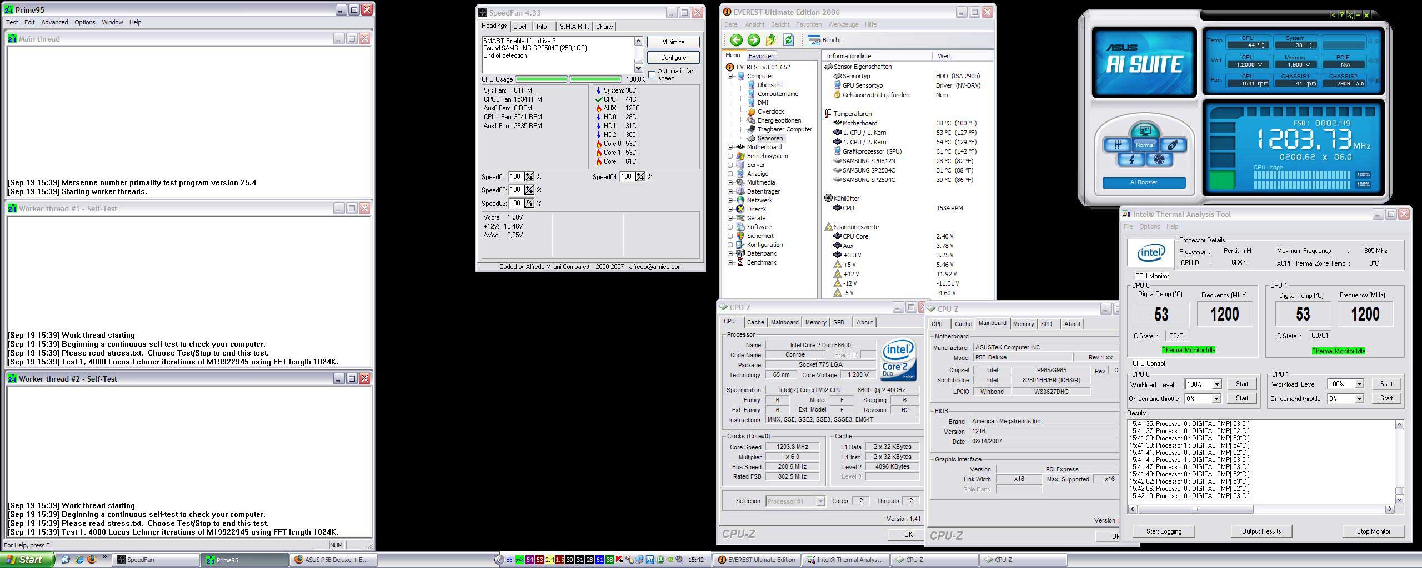Click the Speed02 percentage input field
This screenshot has width=1422, height=568.
515,190
